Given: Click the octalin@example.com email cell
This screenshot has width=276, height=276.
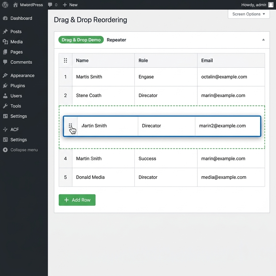Looking at the screenshot, I should coord(231,77).
